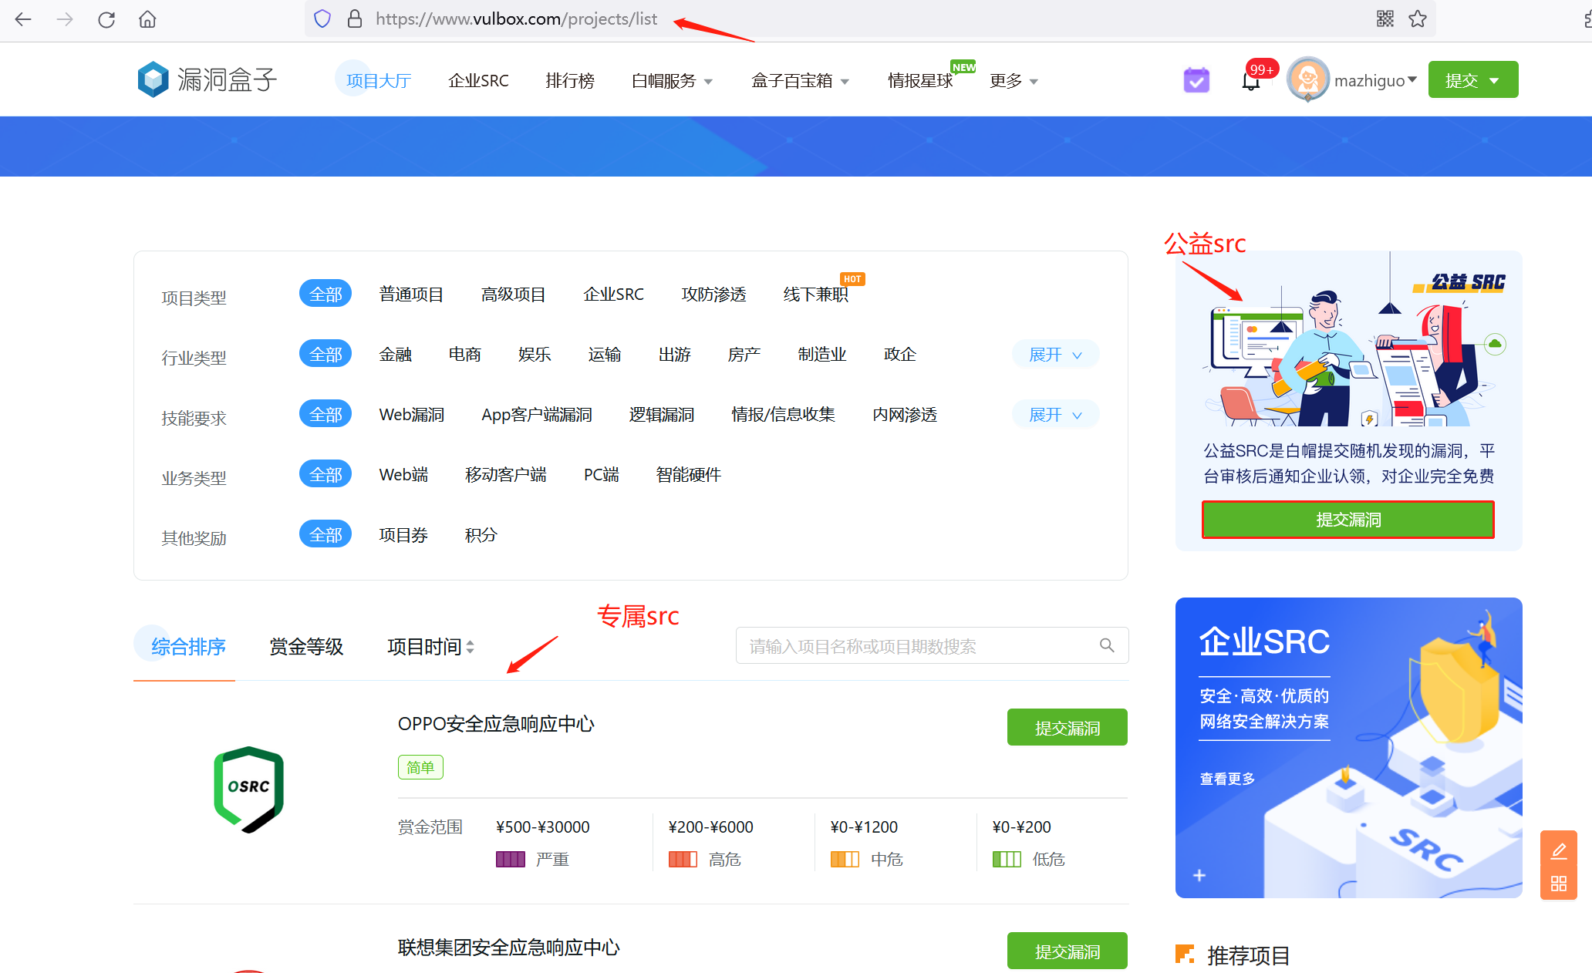The width and height of the screenshot is (1592, 973).
Task: Click the red 高危 severity icon
Action: click(x=683, y=859)
